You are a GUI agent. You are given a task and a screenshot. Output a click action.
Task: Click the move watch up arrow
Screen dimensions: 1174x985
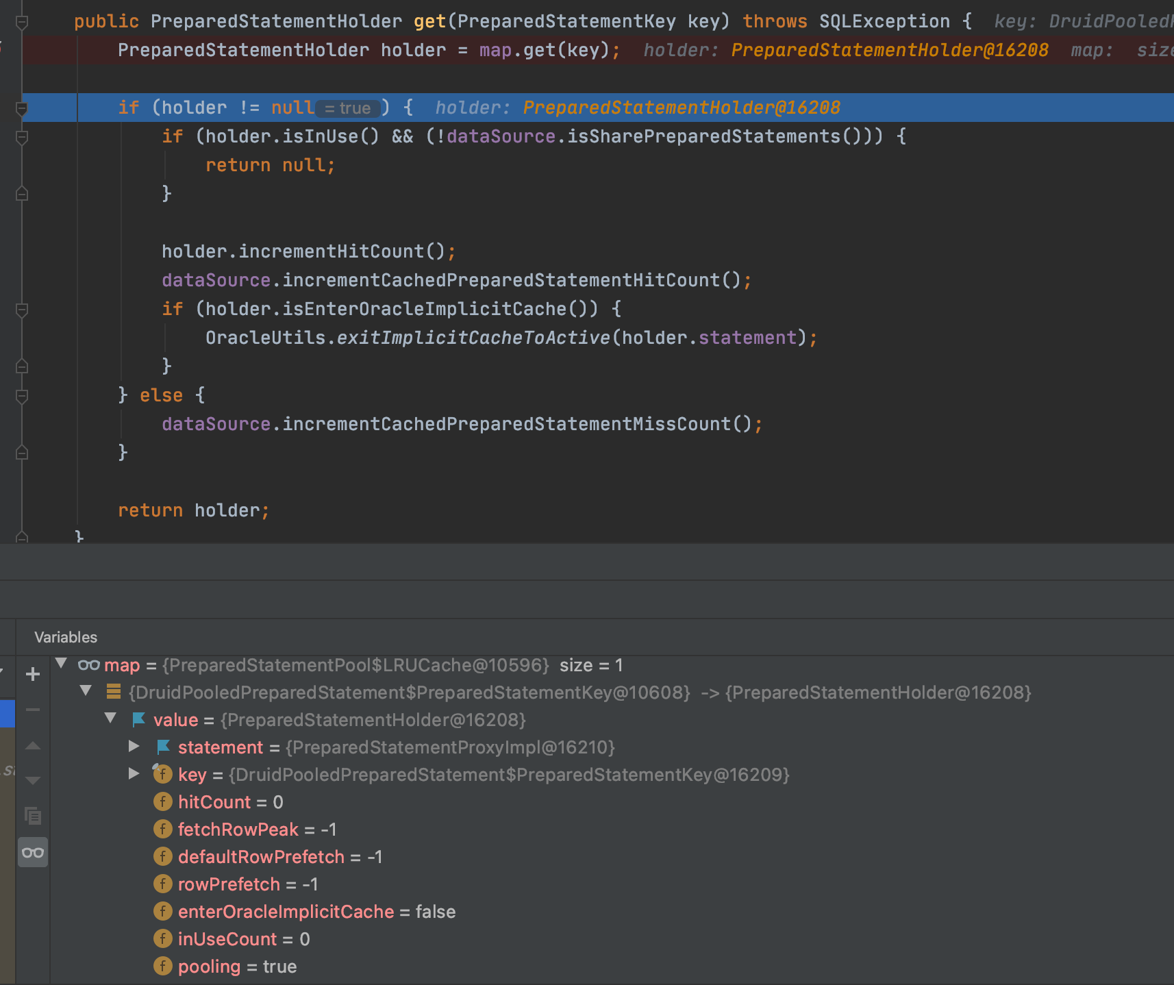tap(32, 745)
